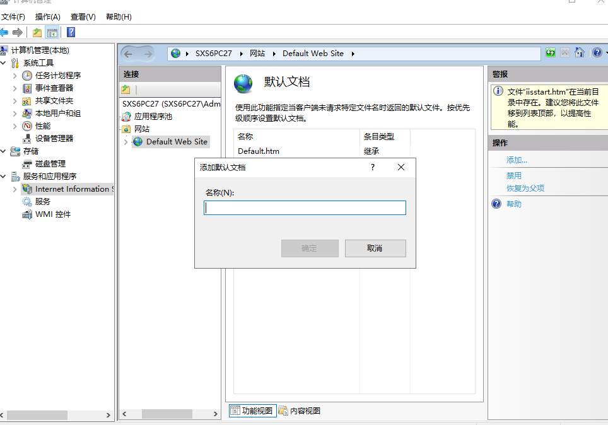Click the IIS Help question mark icon
The height and width of the screenshot is (425, 608).
tap(596, 52)
